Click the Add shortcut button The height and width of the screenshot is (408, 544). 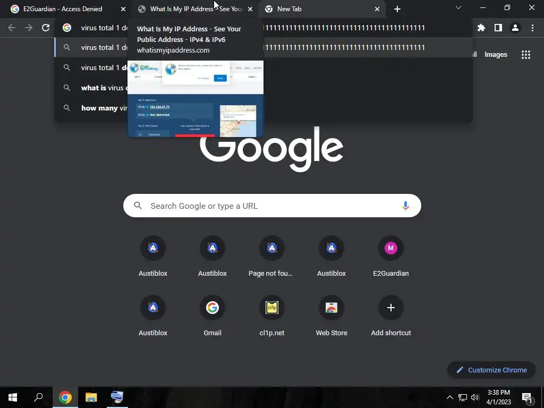pos(390,316)
